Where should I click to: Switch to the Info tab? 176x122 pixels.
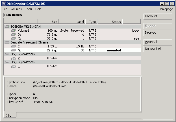8,115
